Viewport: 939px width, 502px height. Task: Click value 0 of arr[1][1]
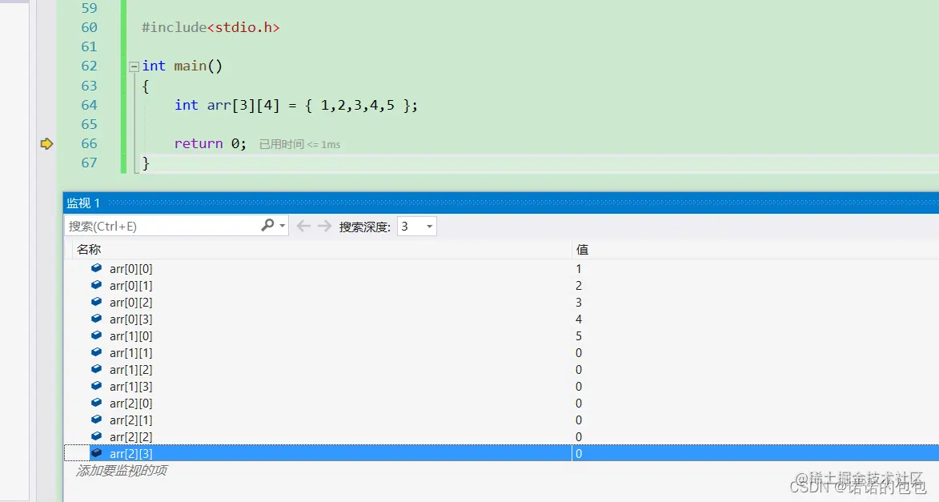coord(579,353)
